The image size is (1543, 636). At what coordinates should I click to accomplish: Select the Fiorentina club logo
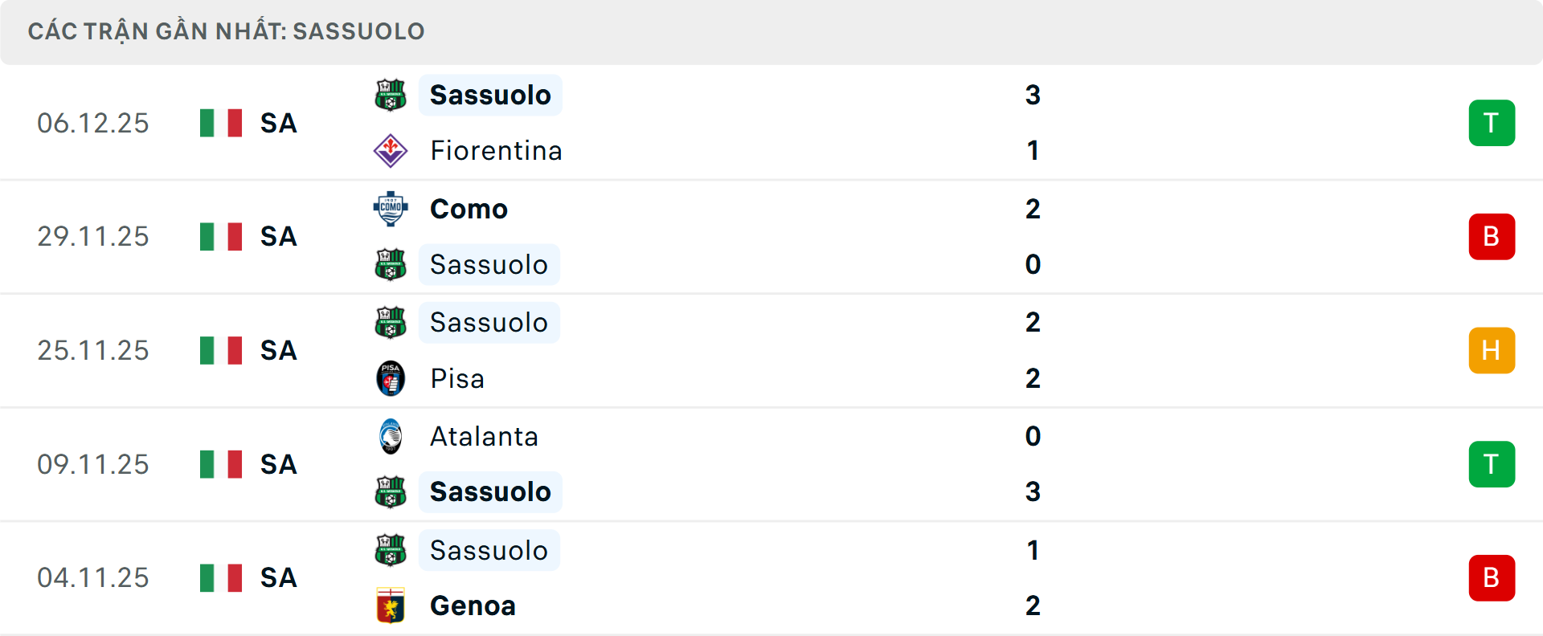[x=391, y=150]
